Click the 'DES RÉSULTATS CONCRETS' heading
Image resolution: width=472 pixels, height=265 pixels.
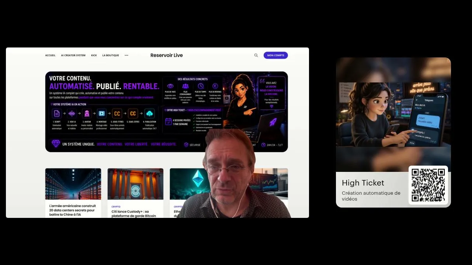(192, 79)
